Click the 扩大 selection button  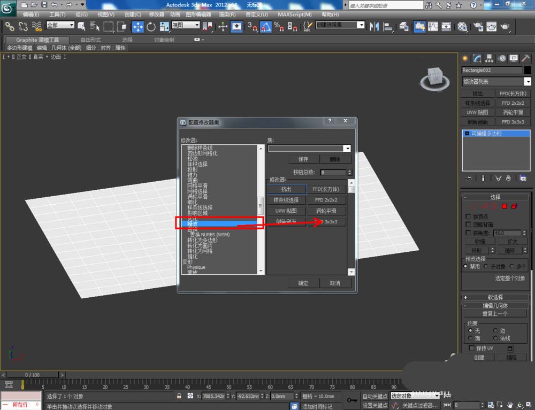(513, 241)
